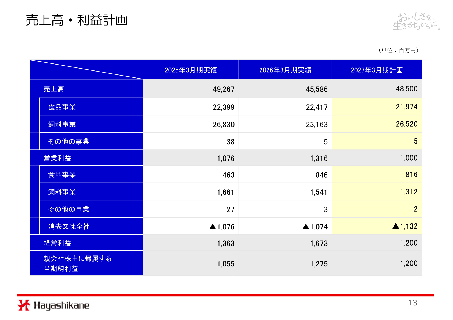Click the slide title 売上高・利益計画
The width and height of the screenshot is (453, 320).
(77, 20)
